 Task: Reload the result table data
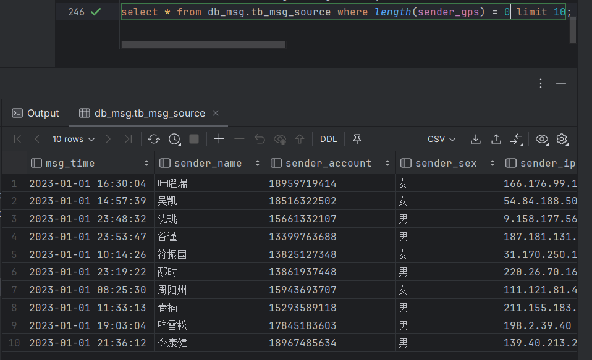coord(154,140)
